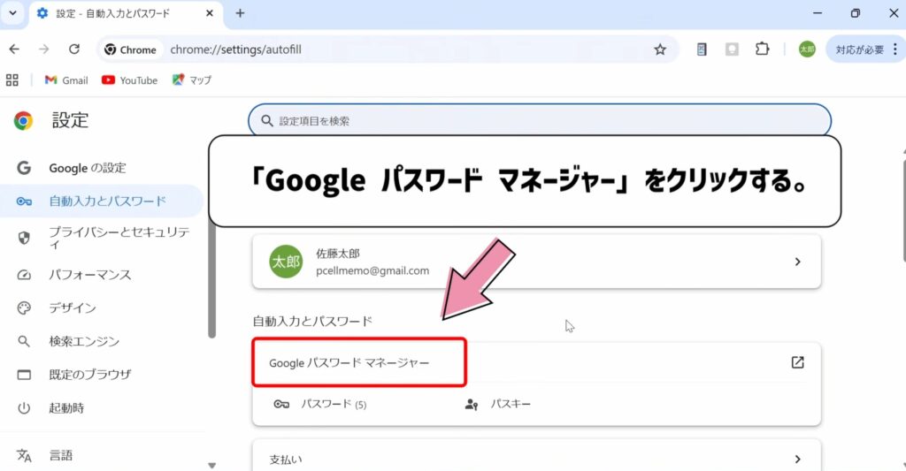
Task: Open the Gmail bookmark
Action: (x=66, y=80)
